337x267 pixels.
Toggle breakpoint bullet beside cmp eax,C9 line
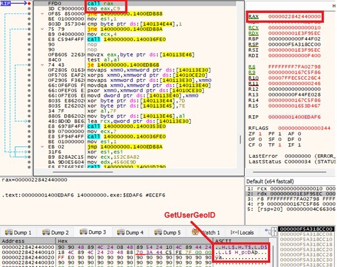[29, 9]
